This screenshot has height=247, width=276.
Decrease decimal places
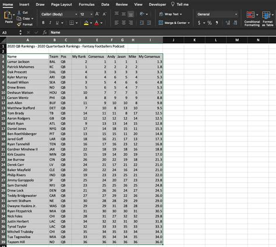(235, 23)
